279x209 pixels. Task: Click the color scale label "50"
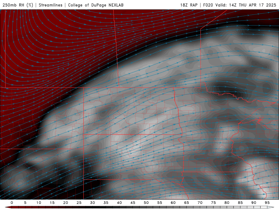[146, 203]
